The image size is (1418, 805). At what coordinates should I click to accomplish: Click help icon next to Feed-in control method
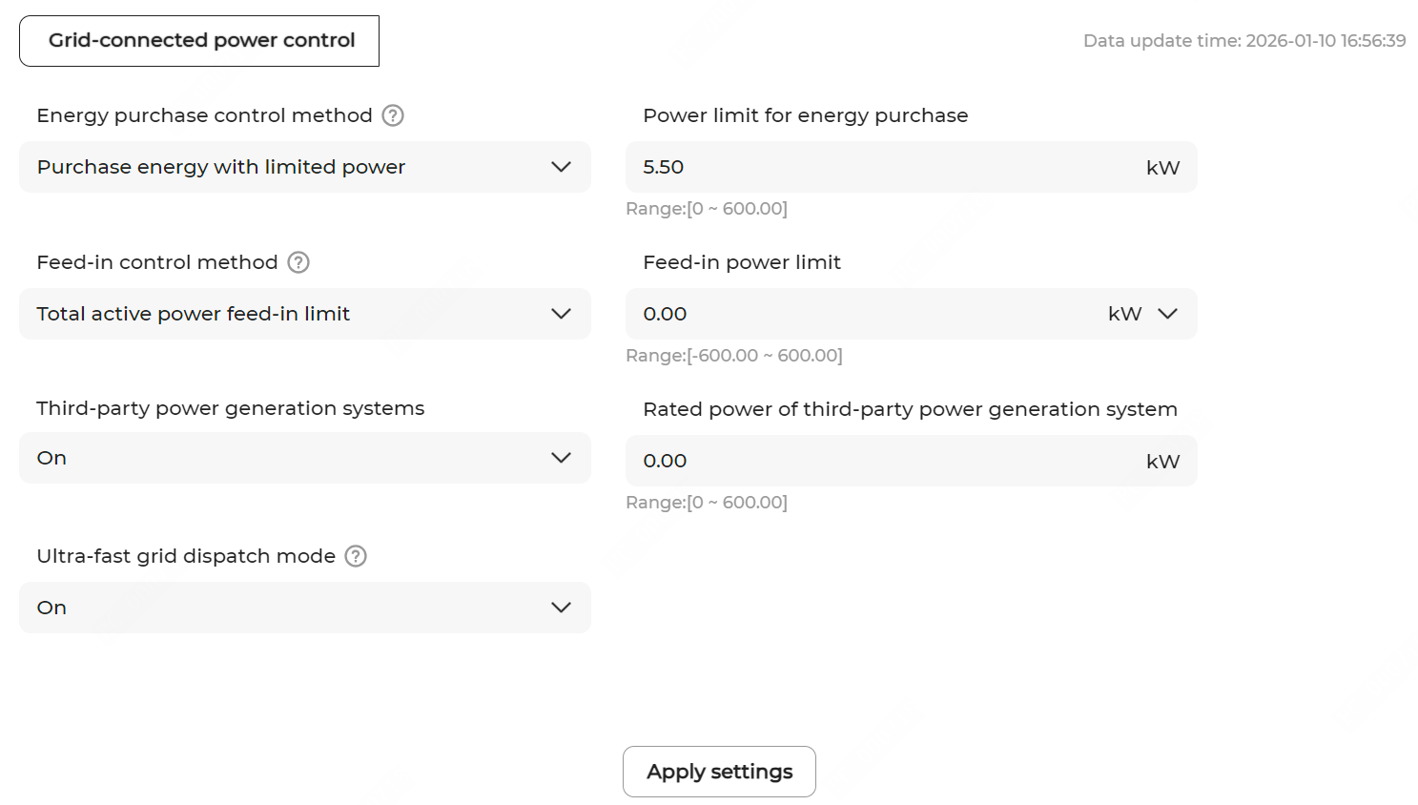click(298, 262)
